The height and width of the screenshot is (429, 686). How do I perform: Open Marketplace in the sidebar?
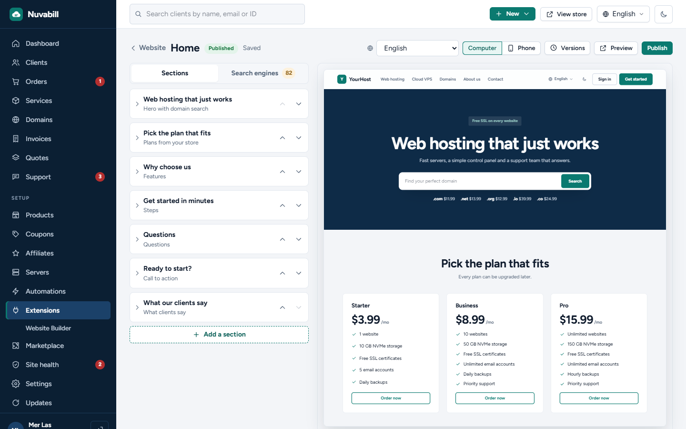58,346
